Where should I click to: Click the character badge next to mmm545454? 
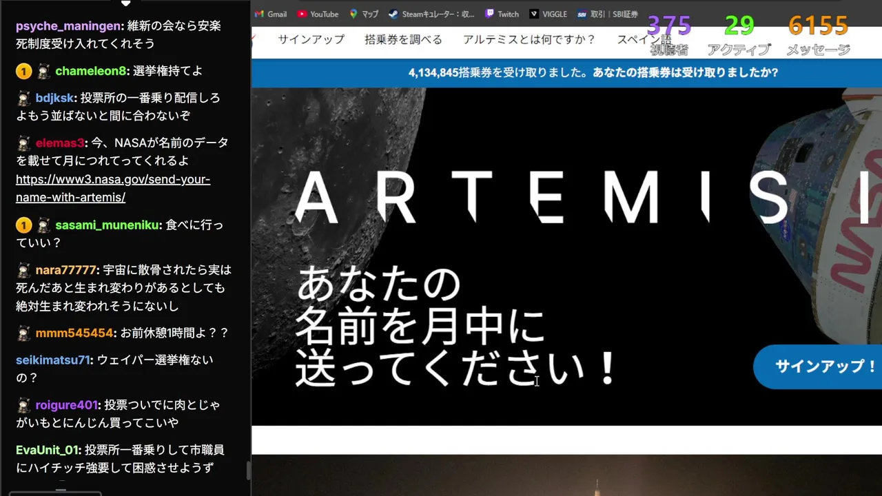point(23,333)
